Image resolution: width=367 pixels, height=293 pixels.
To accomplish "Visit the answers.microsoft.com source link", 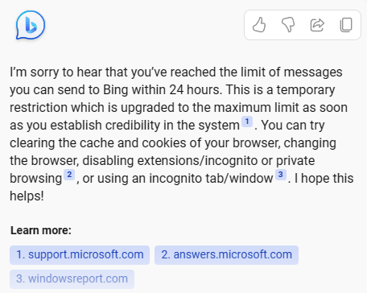I will (226, 255).
